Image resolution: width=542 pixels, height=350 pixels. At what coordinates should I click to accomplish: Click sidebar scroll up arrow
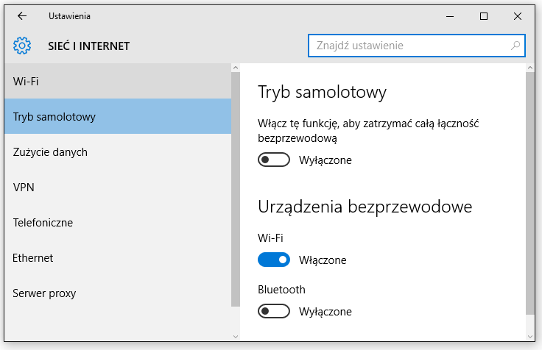tap(236, 68)
